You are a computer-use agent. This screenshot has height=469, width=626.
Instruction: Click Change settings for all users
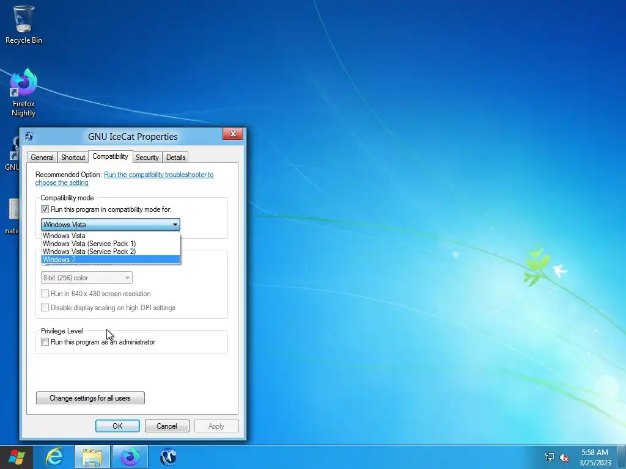tap(90, 398)
